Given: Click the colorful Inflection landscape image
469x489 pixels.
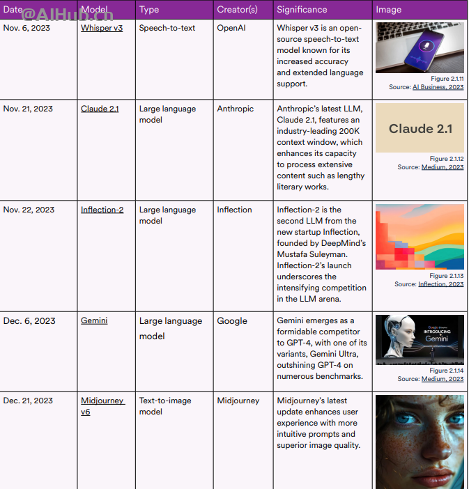Looking at the screenshot, I should click(420, 237).
